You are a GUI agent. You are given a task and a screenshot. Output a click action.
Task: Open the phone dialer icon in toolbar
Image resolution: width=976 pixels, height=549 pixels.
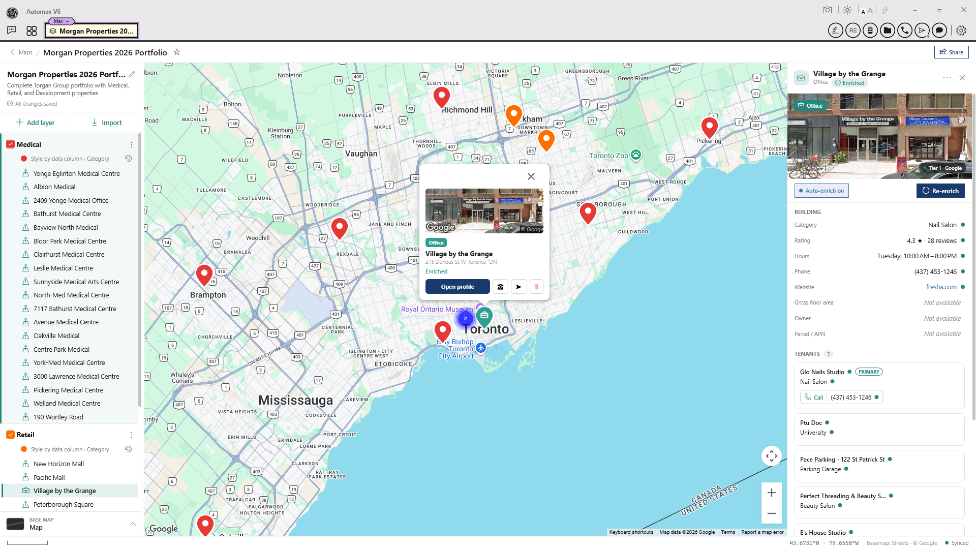(904, 30)
